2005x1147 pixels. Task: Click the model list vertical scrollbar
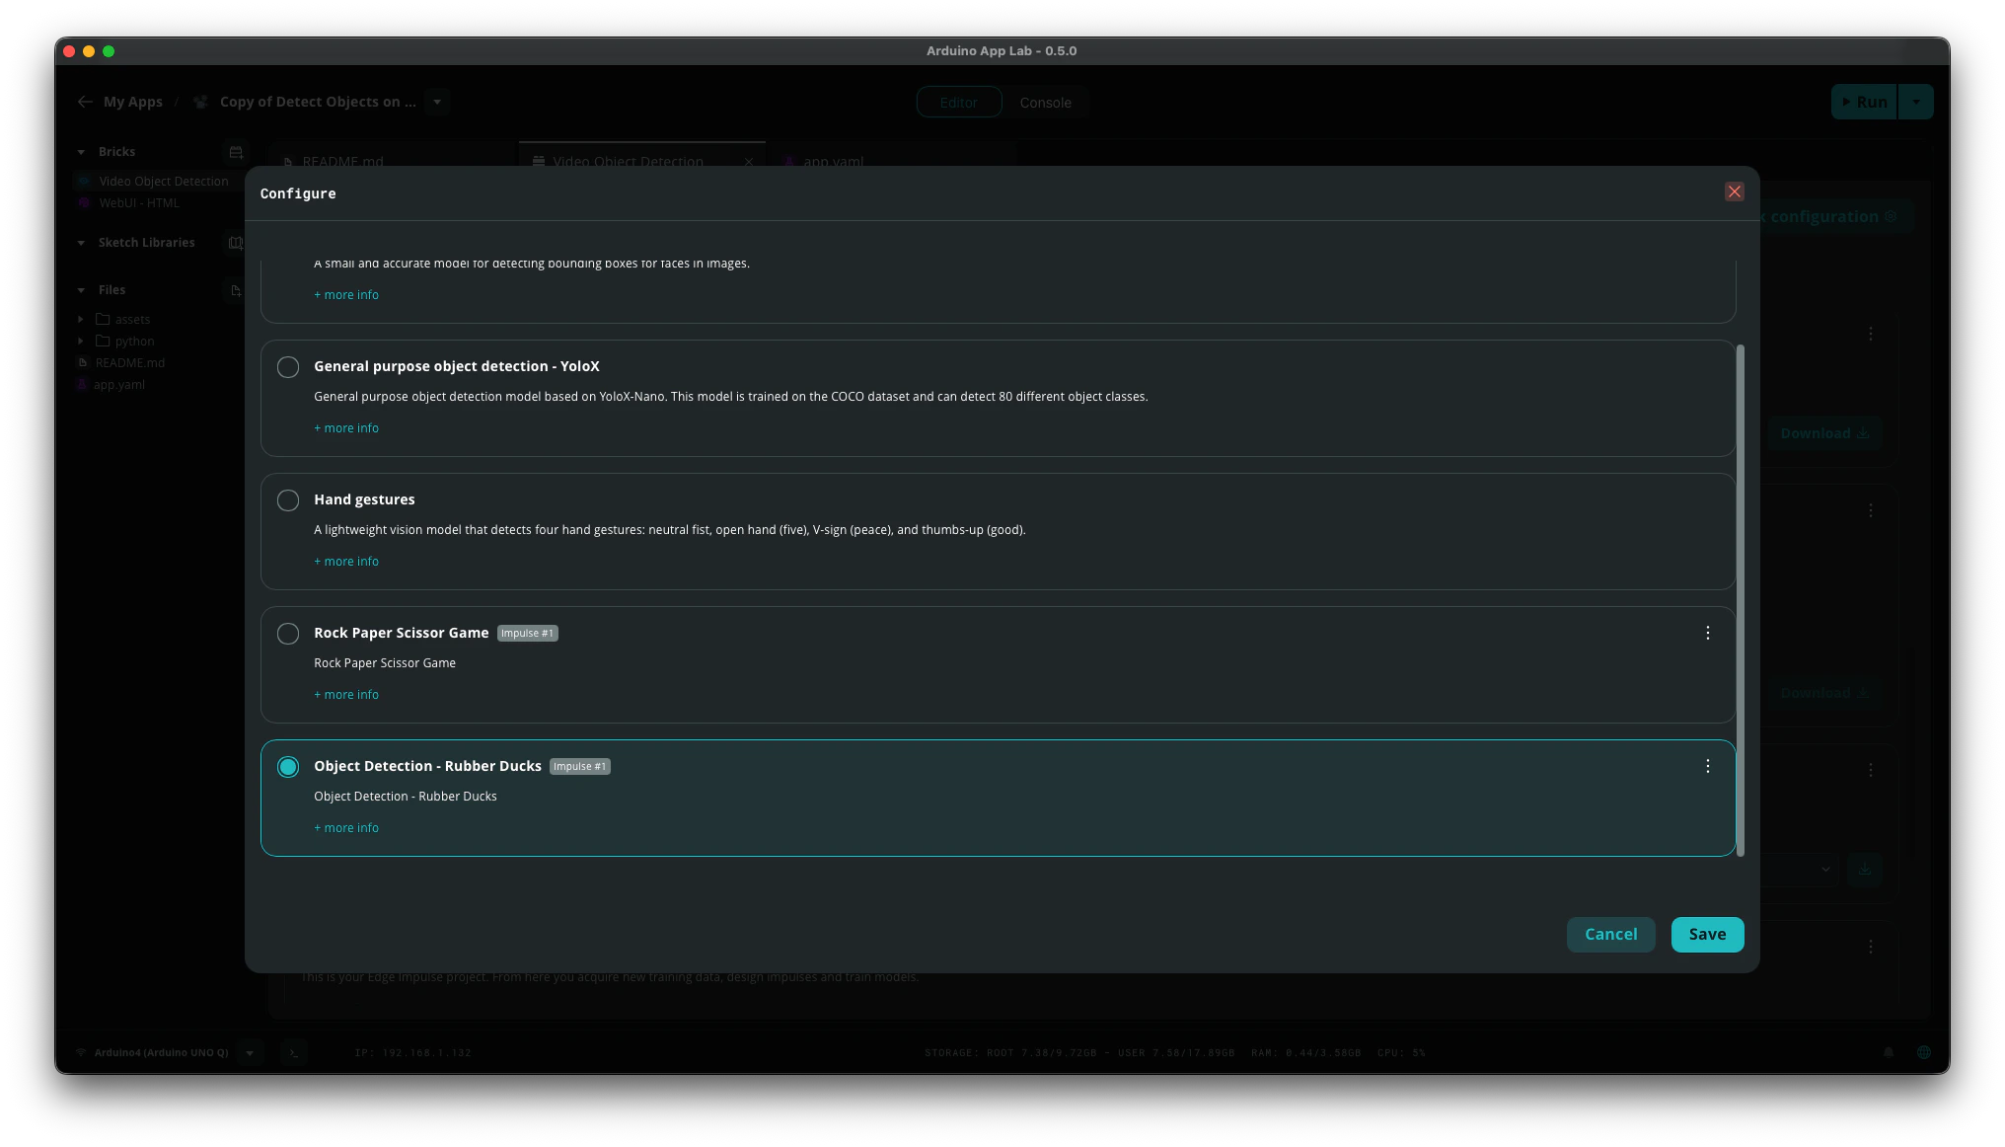pos(1740,600)
